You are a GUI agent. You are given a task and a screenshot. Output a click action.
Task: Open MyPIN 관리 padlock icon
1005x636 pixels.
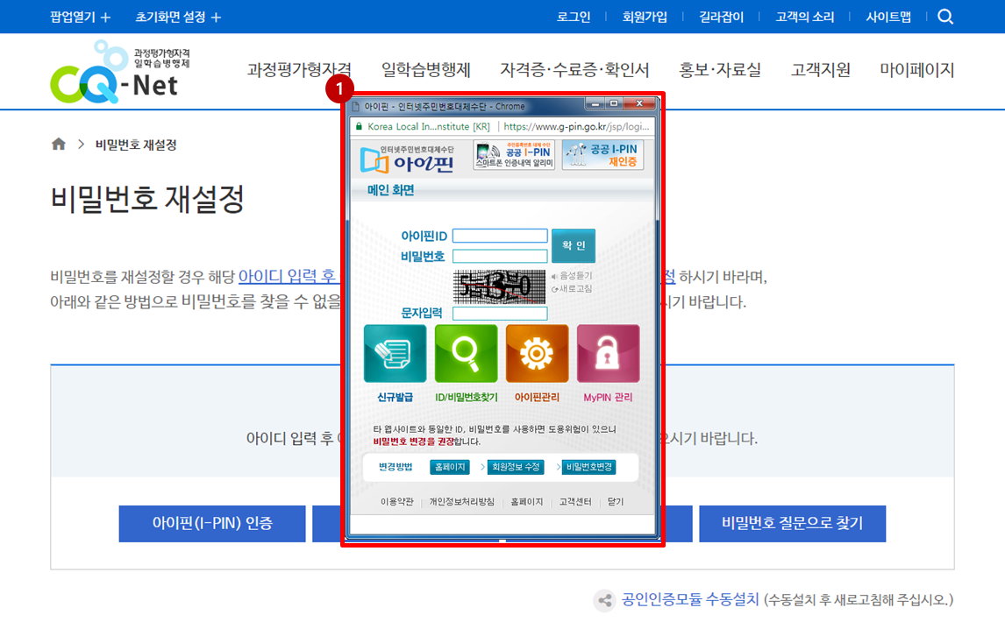tap(609, 354)
